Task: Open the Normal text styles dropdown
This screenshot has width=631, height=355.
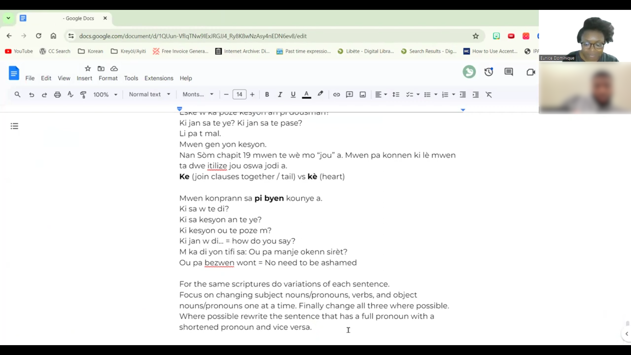Action: click(150, 94)
